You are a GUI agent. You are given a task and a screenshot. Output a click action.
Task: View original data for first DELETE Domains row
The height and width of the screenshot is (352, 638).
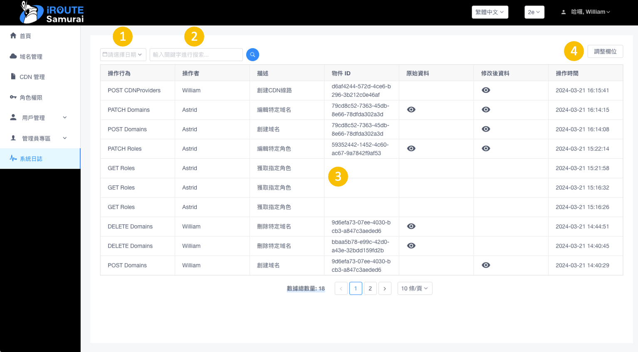tap(411, 226)
